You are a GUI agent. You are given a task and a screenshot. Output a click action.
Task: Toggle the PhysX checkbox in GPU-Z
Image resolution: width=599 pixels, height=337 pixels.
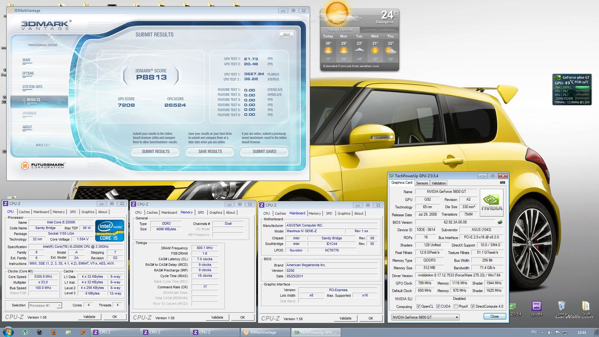point(455,306)
